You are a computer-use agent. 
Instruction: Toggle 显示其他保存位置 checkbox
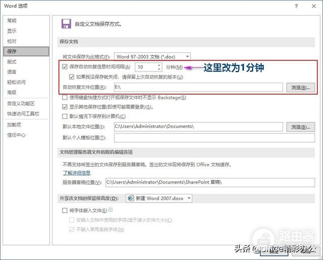coord(65,107)
